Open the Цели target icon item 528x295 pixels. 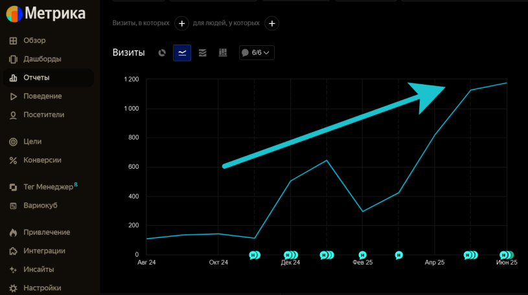[32, 141]
